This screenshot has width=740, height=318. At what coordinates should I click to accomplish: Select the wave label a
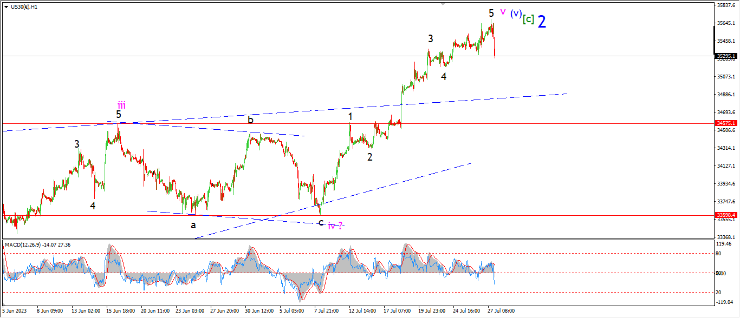(x=193, y=224)
